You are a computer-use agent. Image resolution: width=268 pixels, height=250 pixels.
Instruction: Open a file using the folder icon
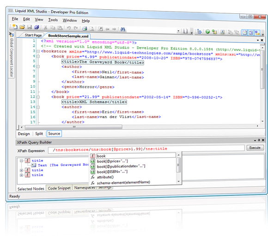(x=22, y=27)
